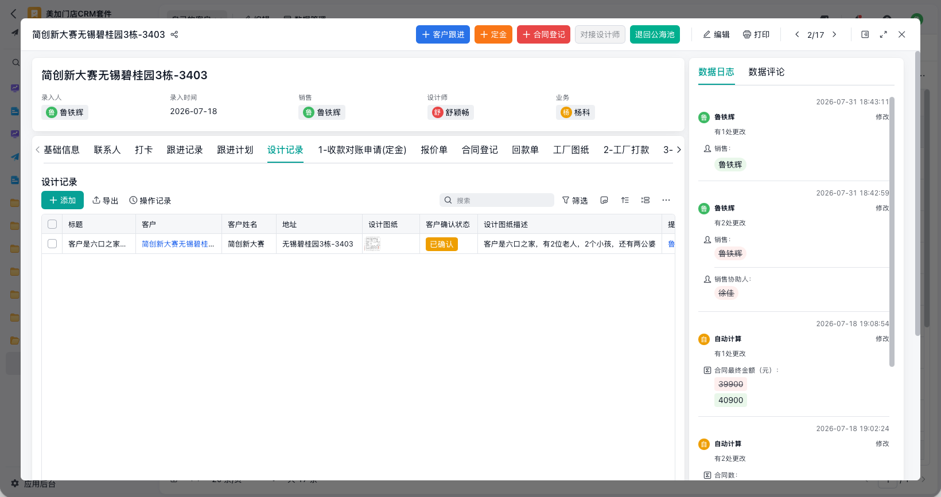941x497 pixels.
Task: Click the 退回公海池 button
Action: coord(655,34)
